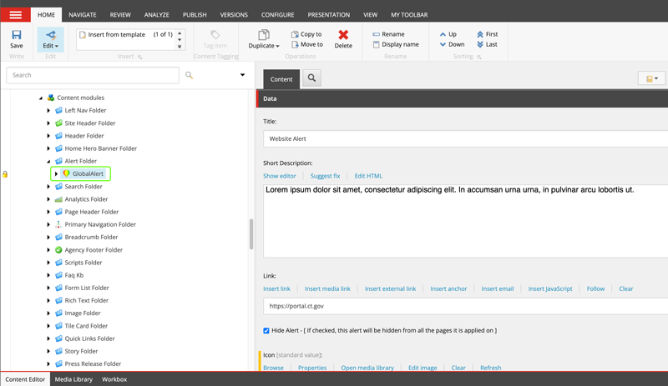Switch to the PUBLISH ribbon tab
The image size is (668, 386).
(x=195, y=15)
